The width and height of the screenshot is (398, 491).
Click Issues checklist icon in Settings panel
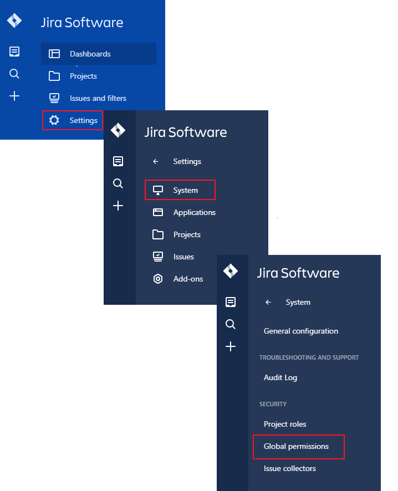coord(158,257)
